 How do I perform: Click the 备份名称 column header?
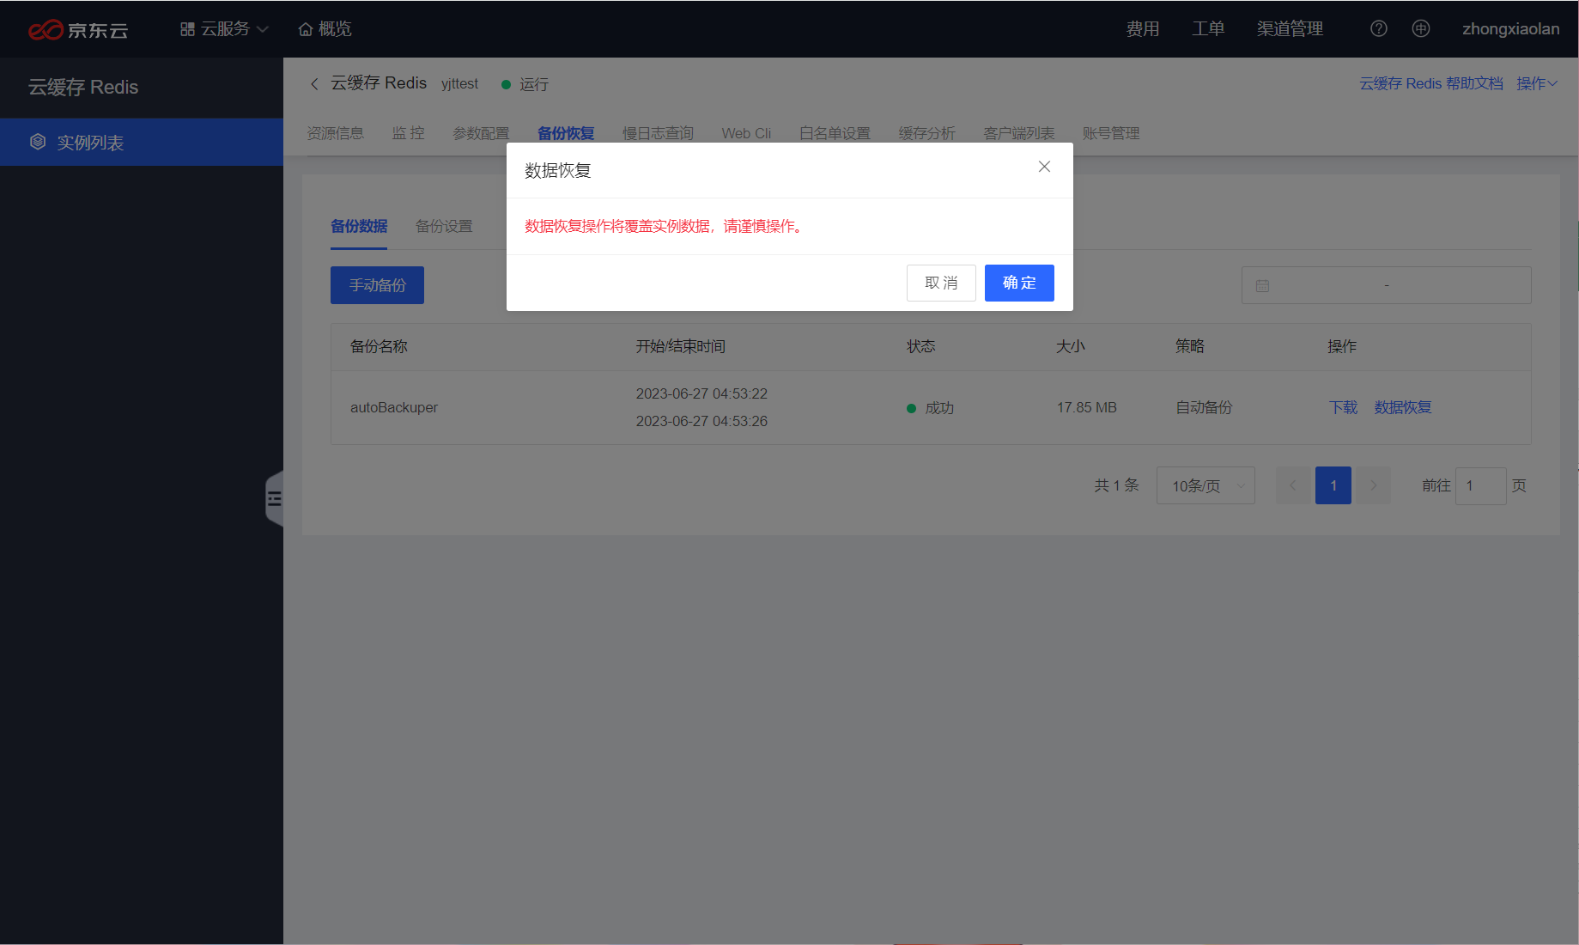[379, 346]
